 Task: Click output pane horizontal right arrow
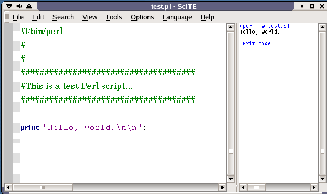pyautogui.click(x=314, y=187)
